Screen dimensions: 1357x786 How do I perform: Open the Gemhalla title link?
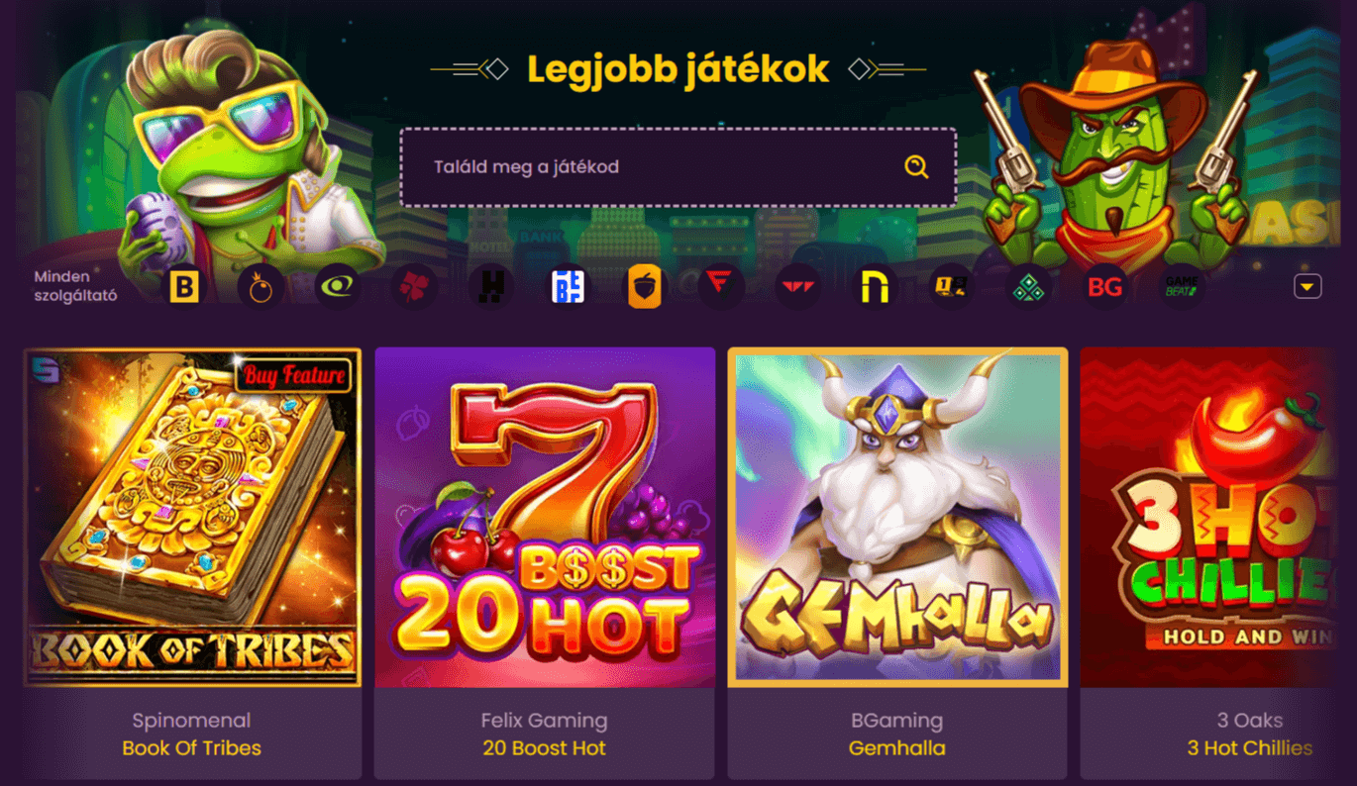coord(897,748)
